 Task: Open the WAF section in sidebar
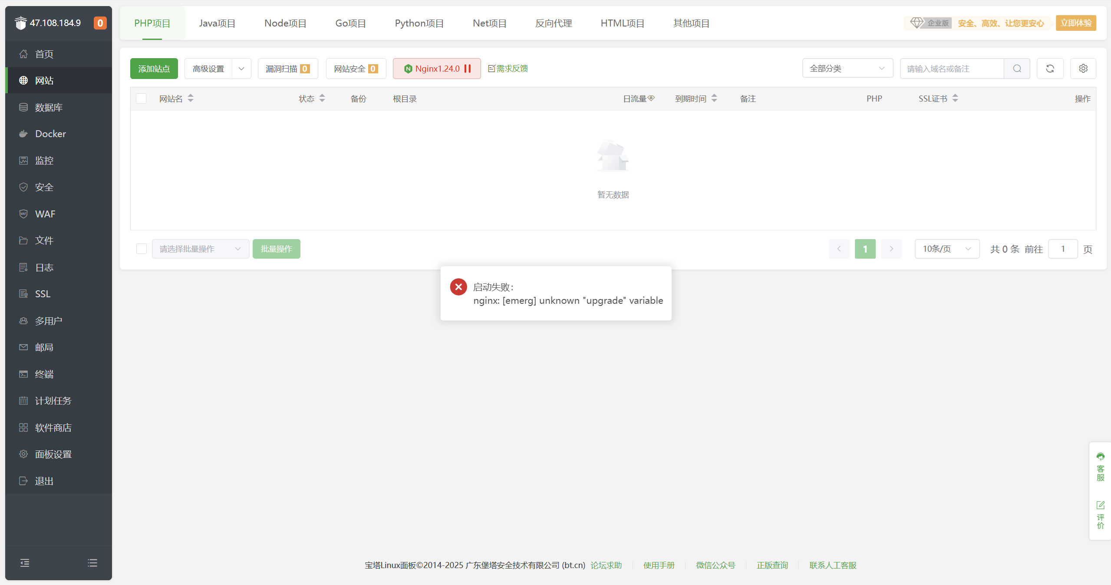[x=59, y=214]
